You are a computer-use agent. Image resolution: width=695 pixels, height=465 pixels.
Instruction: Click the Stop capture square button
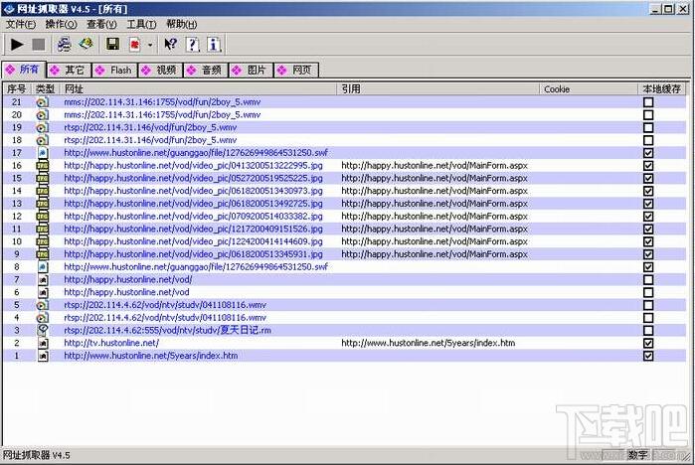39,44
